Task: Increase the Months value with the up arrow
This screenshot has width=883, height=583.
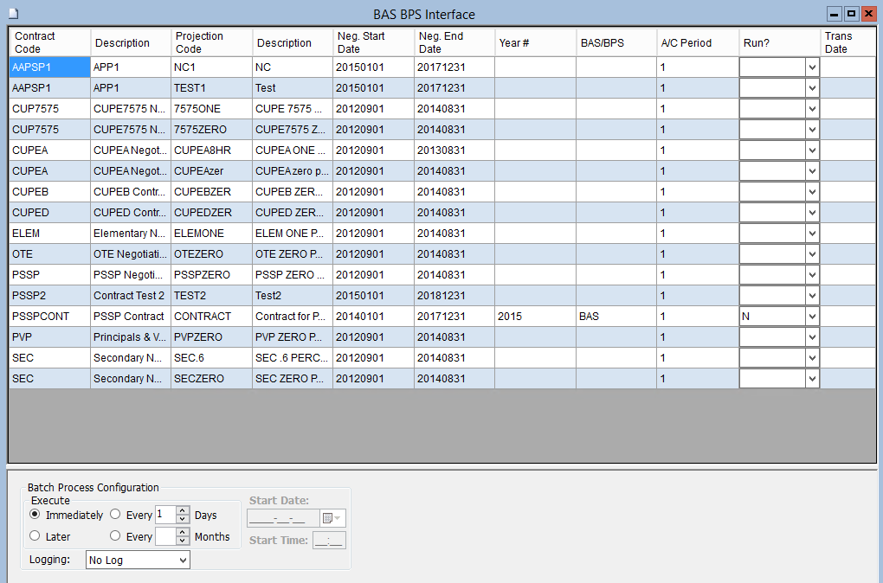Action: click(x=182, y=532)
